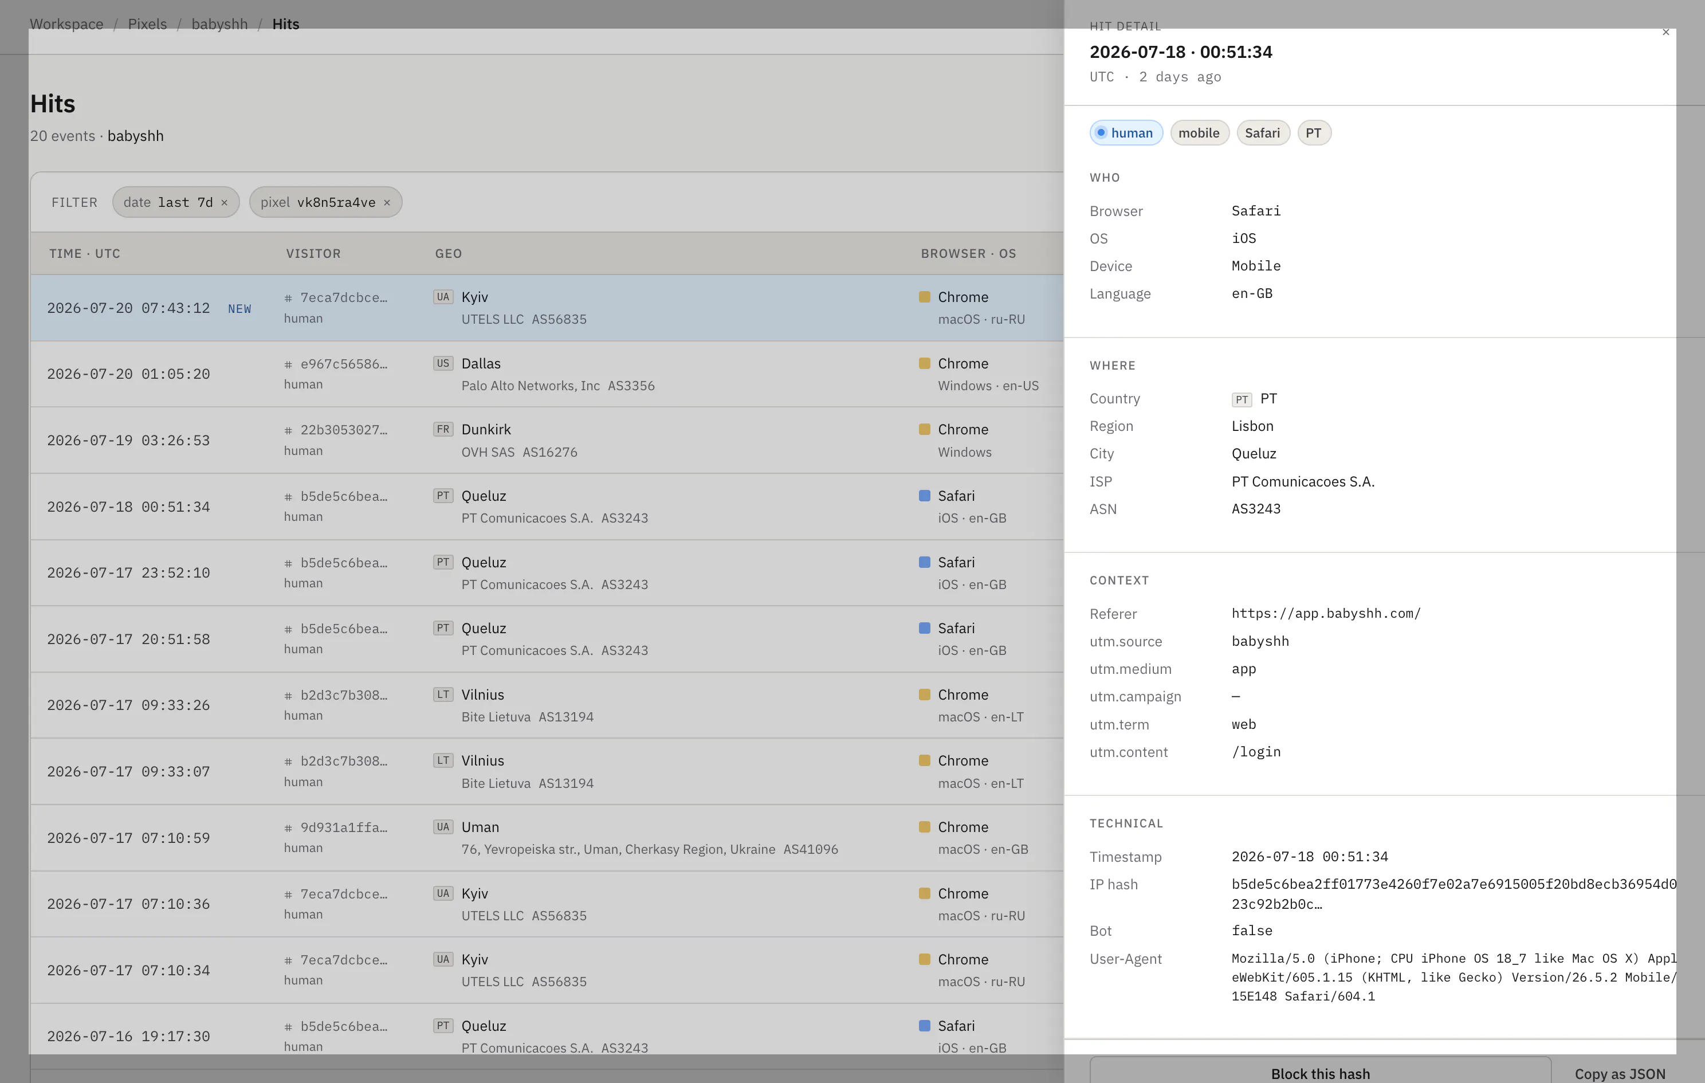Viewport: 1705px width, 1083px height.
Task: Open the Workspace breadcrumb
Action: coord(66,24)
